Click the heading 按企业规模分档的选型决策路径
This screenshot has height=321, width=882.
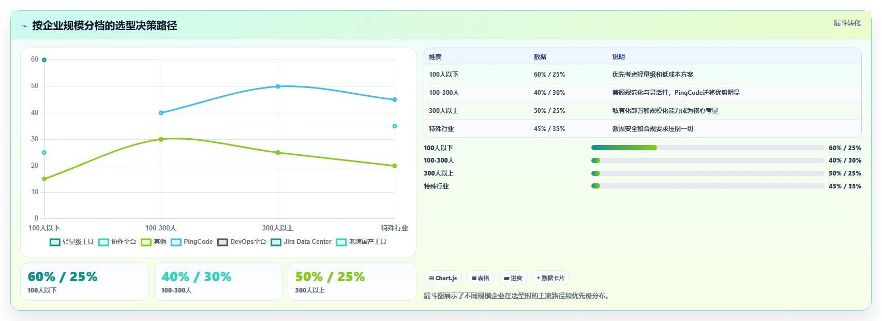104,26
